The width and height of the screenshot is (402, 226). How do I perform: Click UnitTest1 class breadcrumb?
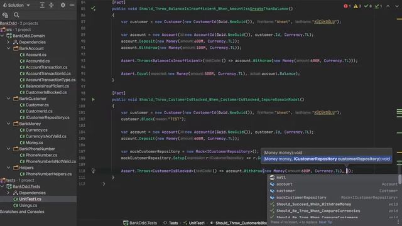194,223
